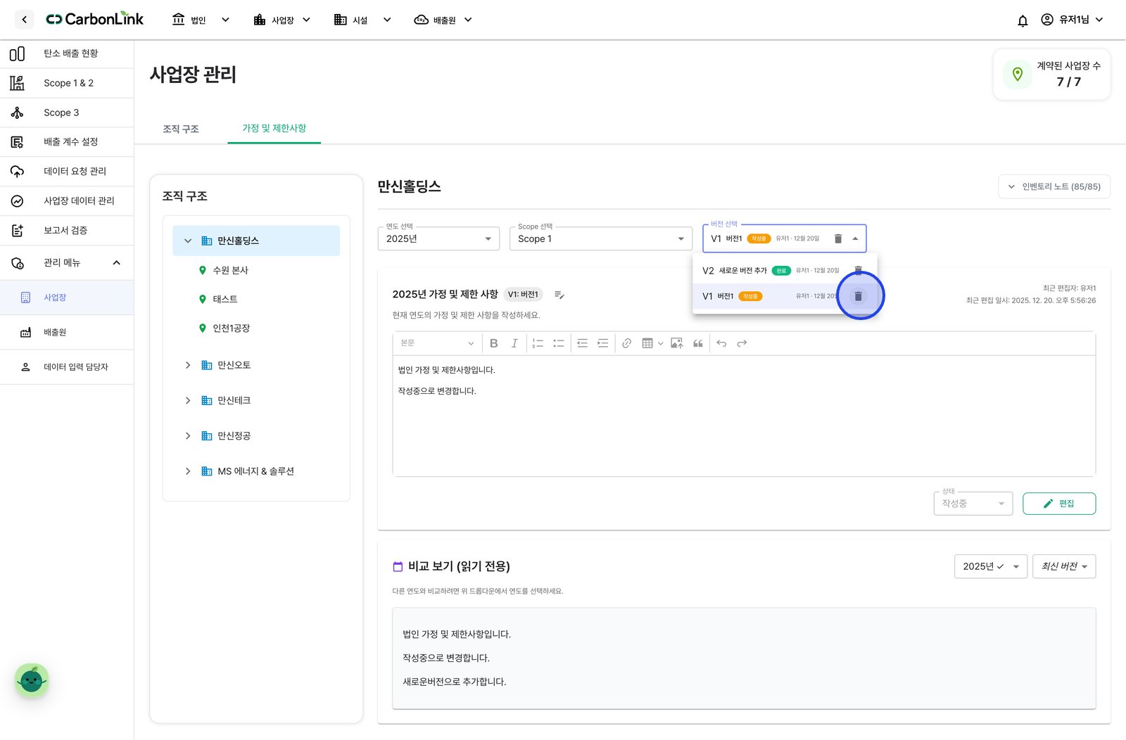Select 인천1공장 in organization tree

click(232, 328)
